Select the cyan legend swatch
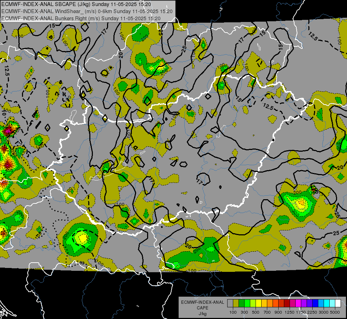Image resolution: width=347 pixels, height=319 pixels. tap(327, 303)
